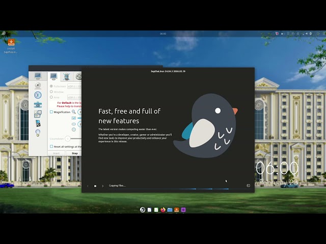Click the pink shield tray icon
Viewport: 326px width, 244px height.
pos(277,34)
